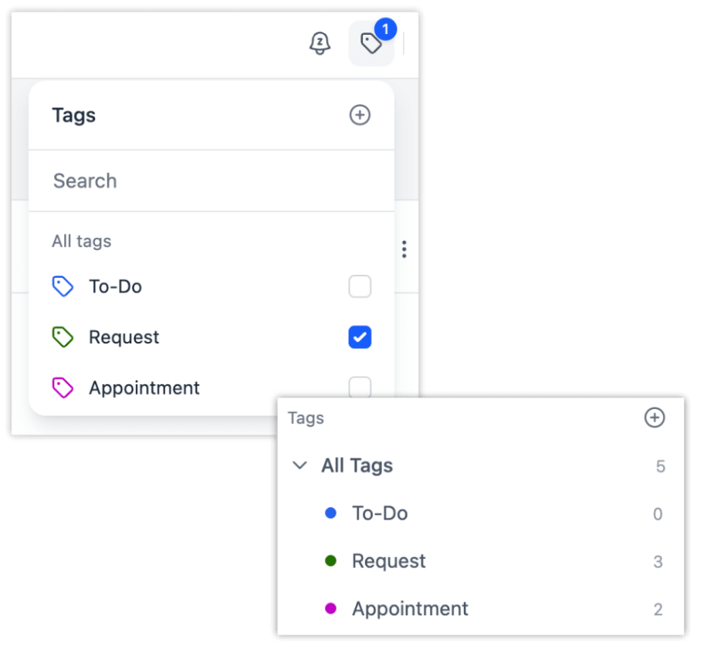The image size is (704, 646).
Task: Click the three-dot more options icon
Action: point(404,249)
